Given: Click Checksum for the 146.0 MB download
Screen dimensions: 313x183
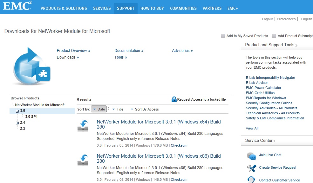Looking at the screenshot, I should (x=179, y=180).
